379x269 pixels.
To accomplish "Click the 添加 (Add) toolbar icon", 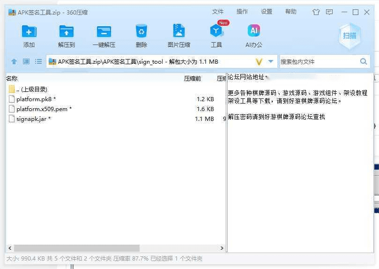I will coord(29,31).
